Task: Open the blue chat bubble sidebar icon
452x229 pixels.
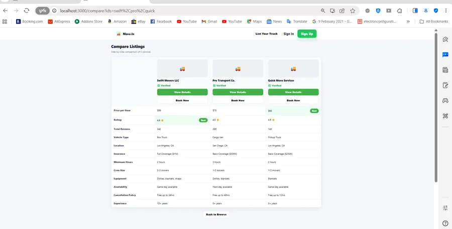Action: click(x=445, y=55)
